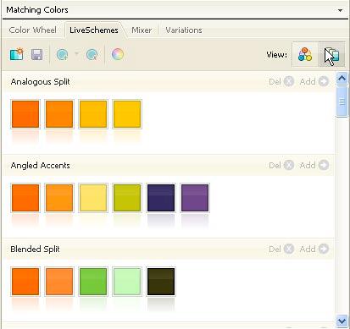
Task: Select second light orange swatch in Blended Split
Action: point(59,282)
